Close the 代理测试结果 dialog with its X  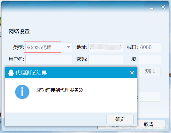click(x=132, y=73)
